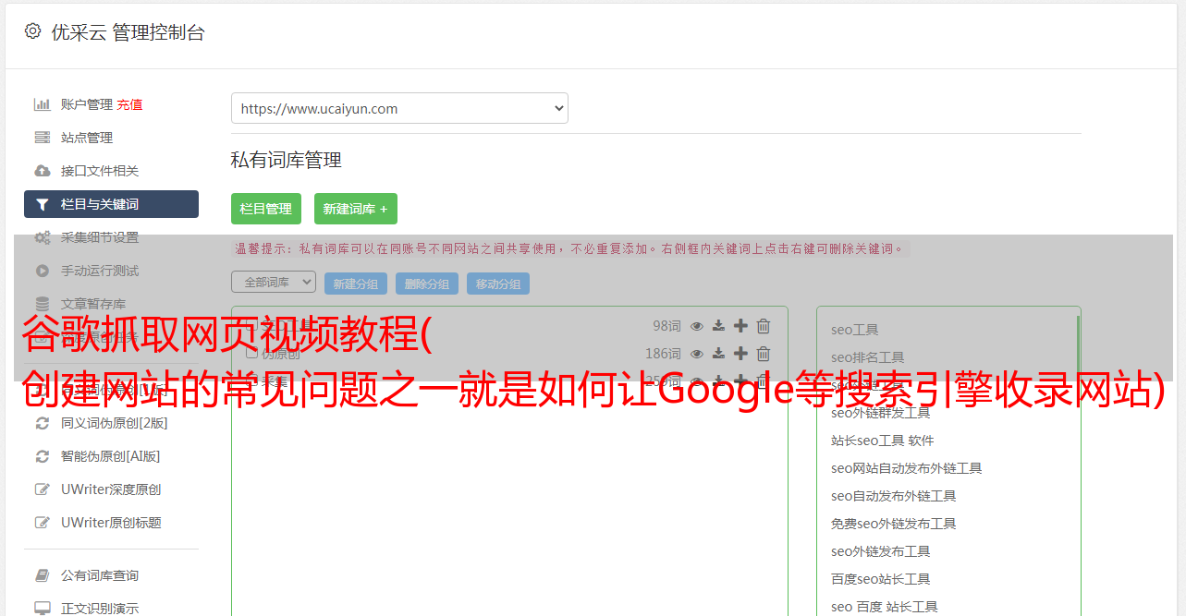Click the 移动分组 button

click(498, 284)
